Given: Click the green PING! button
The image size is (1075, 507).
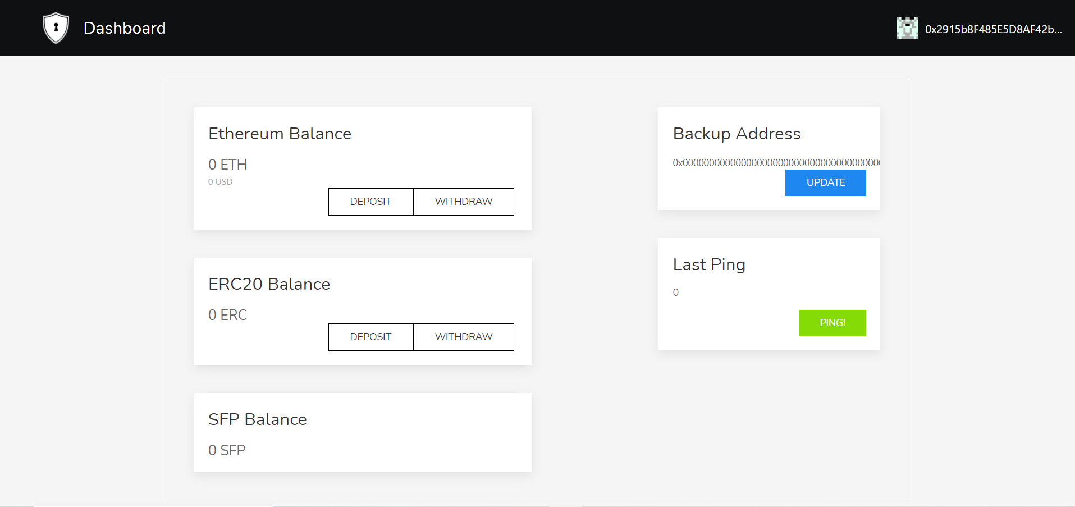Looking at the screenshot, I should (x=832, y=323).
